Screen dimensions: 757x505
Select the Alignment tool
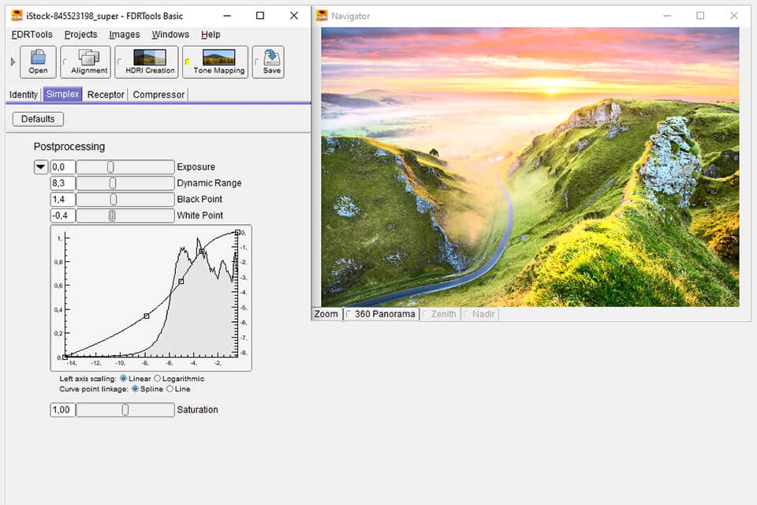[x=85, y=62]
